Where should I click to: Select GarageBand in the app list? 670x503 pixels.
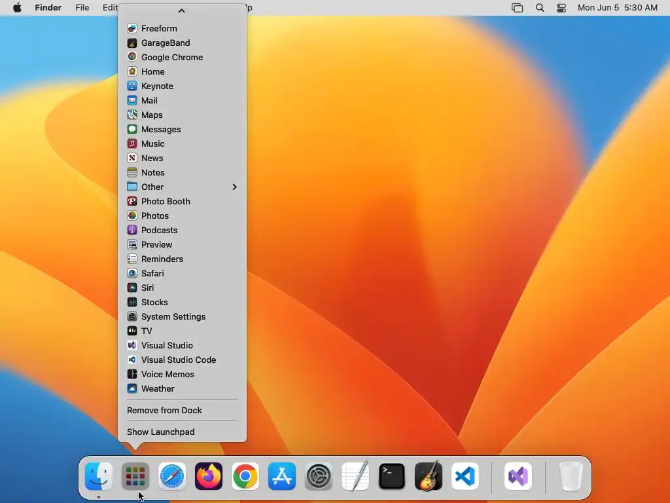pos(182,43)
